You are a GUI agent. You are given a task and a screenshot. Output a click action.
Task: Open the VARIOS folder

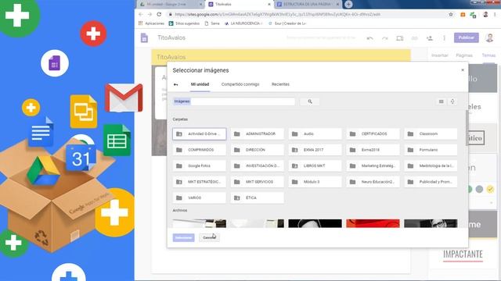click(200, 197)
